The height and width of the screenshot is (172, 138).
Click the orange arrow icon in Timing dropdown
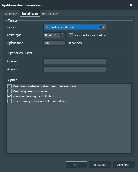click(47, 27)
